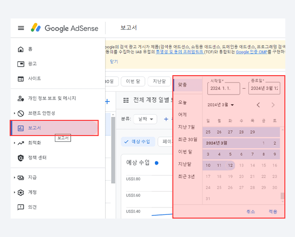Viewport: 295px width, 237px height.
Task: Click the 의견 feedback icon
Action: pos(21,207)
